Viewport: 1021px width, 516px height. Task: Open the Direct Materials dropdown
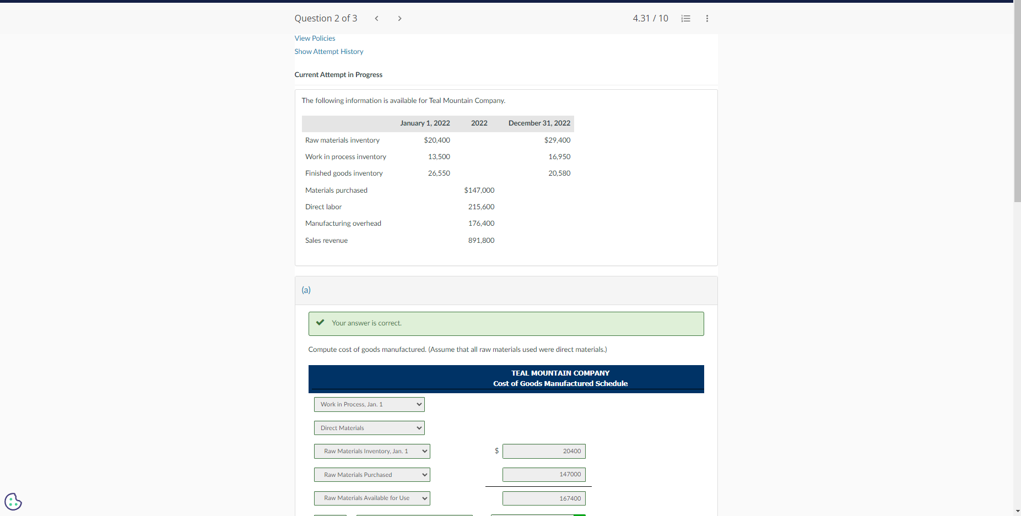tap(369, 428)
